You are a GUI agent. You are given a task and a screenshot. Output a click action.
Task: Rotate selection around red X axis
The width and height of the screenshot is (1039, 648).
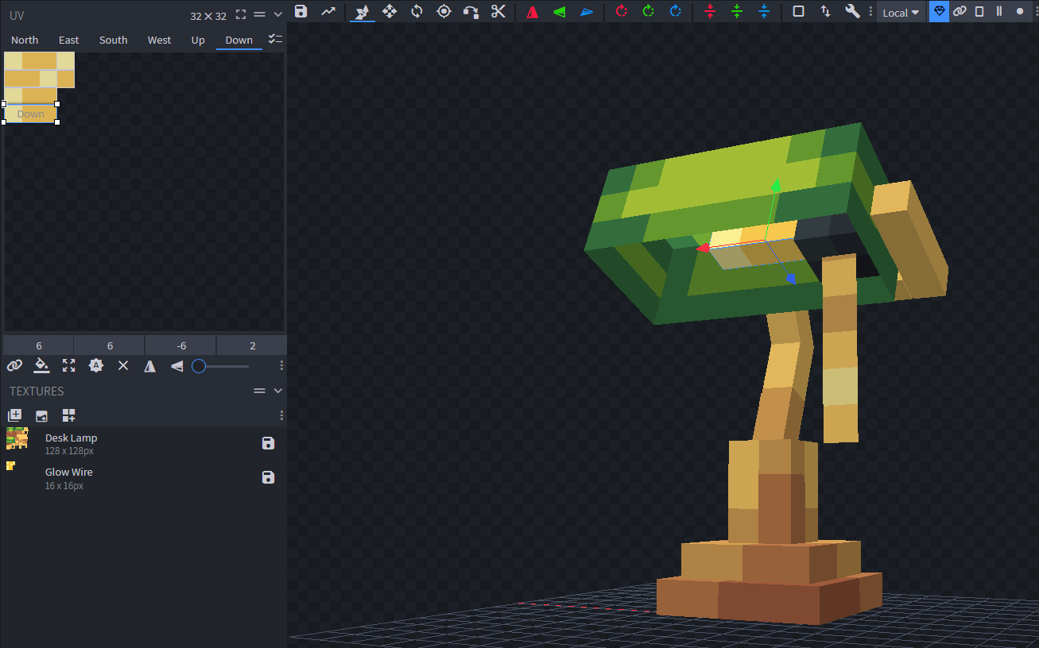(622, 11)
